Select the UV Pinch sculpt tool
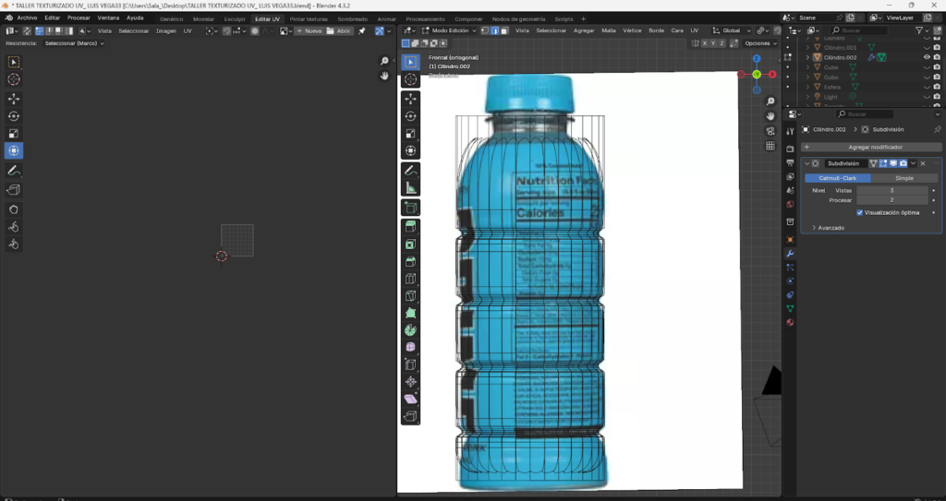Screen dimensions: 946x501 coord(13,245)
